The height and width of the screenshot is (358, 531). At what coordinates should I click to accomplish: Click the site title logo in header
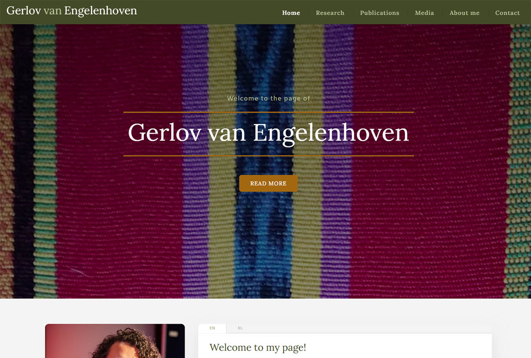tap(71, 11)
